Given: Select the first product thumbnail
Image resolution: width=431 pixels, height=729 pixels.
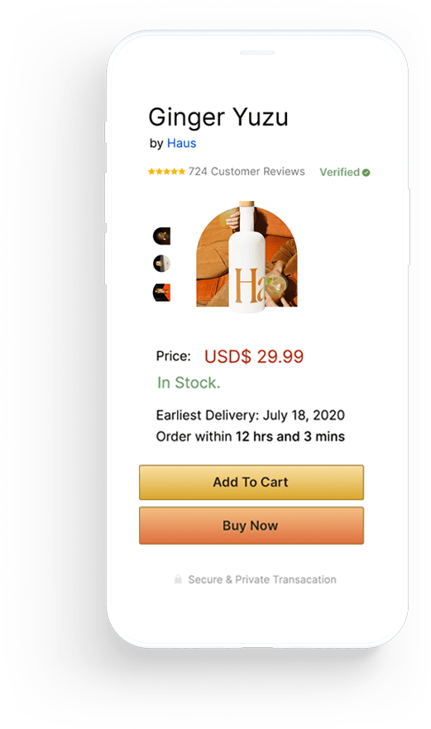Looking at the screenshot, I should pyautogui.click(x=161, y=236).
